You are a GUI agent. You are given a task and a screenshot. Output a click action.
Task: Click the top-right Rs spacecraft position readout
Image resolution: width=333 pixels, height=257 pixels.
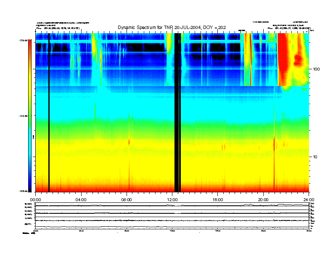(x=289, y=28)
